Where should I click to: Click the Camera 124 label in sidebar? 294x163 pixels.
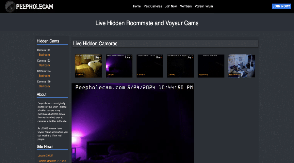[x=44, y=71]
